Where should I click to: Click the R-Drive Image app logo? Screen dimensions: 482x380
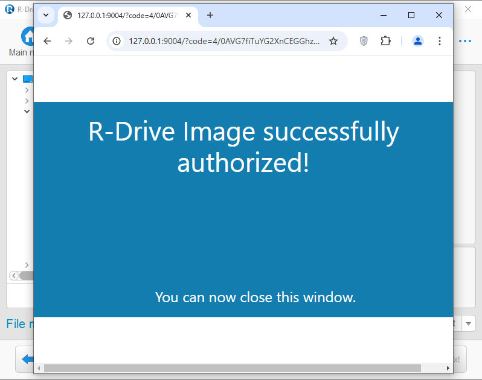[10, 9]
